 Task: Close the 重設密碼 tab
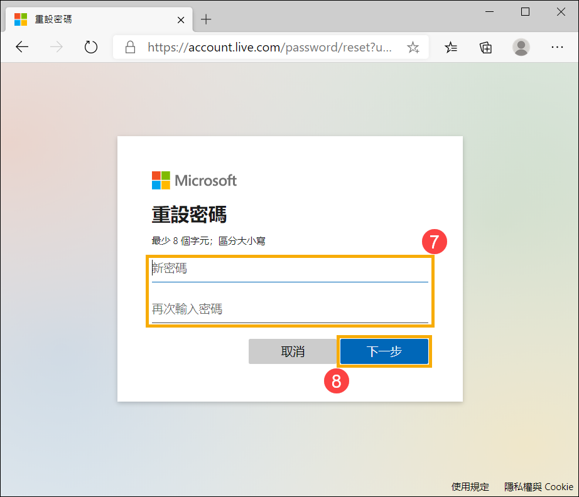pos(181,20)
